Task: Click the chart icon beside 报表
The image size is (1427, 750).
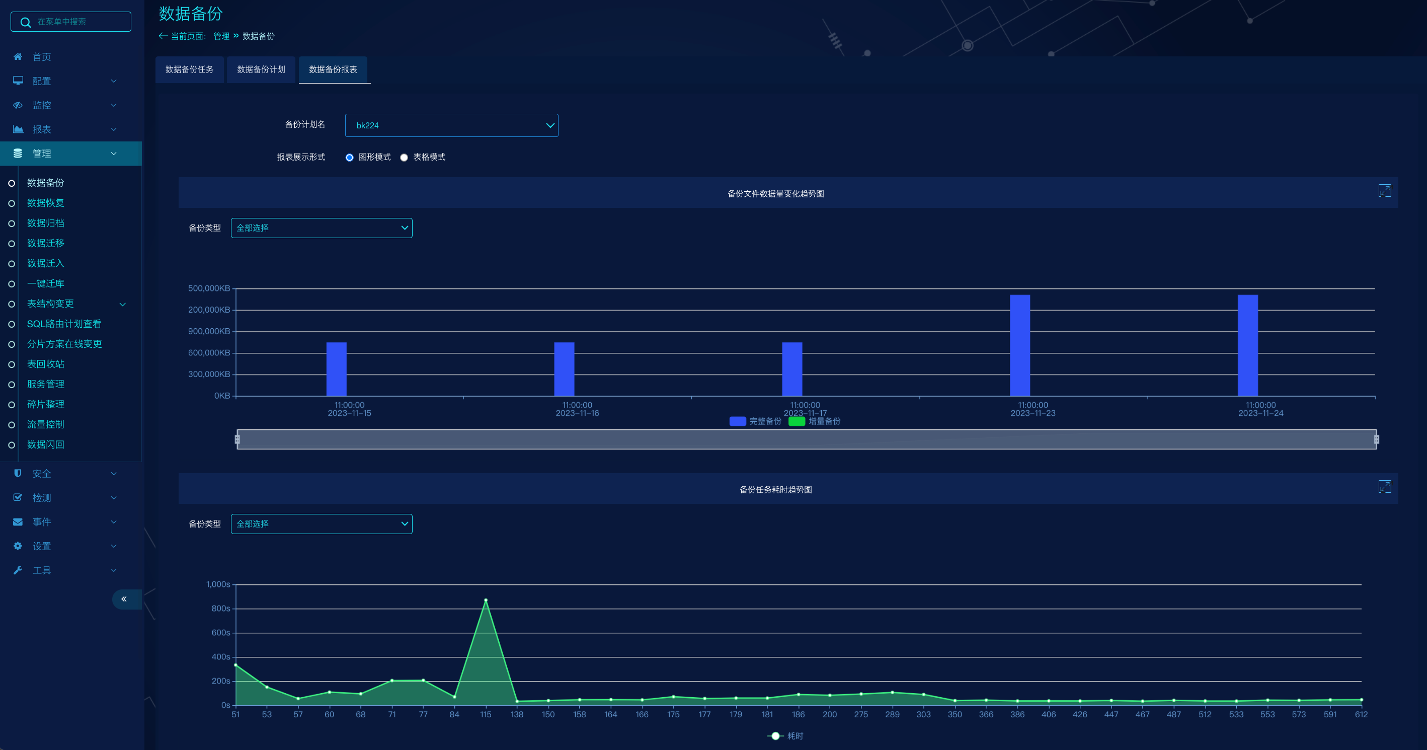Action: click(x=18, y=129)
